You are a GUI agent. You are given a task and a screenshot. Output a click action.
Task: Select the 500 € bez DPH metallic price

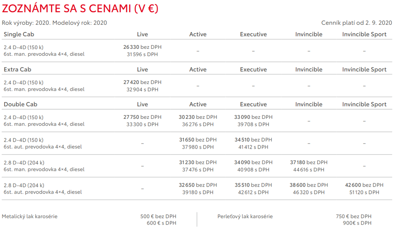point(158,216)
